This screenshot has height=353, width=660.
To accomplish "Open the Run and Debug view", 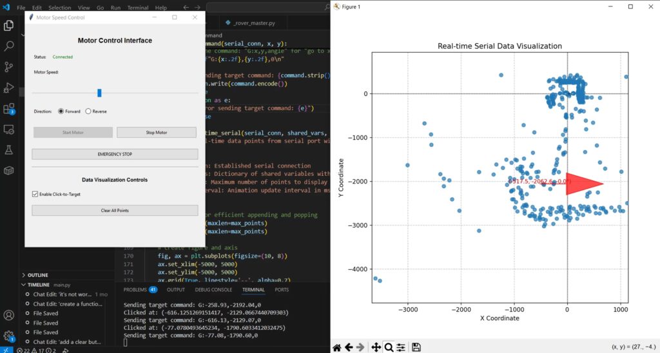I will point(9,88).
